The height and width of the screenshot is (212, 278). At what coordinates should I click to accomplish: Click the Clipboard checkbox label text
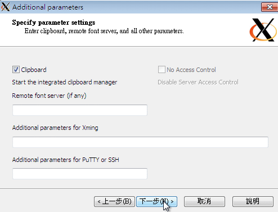[x=34, y=70]
